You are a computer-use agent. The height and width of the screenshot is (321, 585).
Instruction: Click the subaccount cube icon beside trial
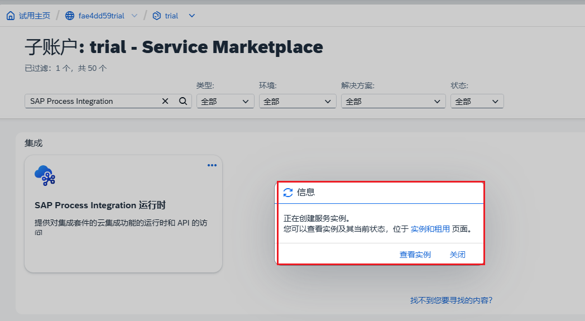coord(157,16)
